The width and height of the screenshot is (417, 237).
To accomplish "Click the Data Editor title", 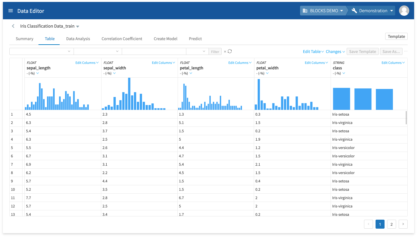I will pos(31,11).
